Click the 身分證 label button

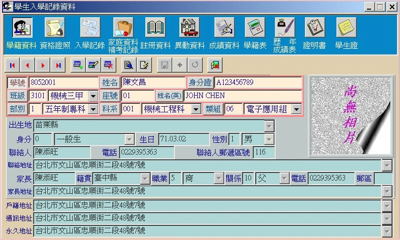coord(200,82)
